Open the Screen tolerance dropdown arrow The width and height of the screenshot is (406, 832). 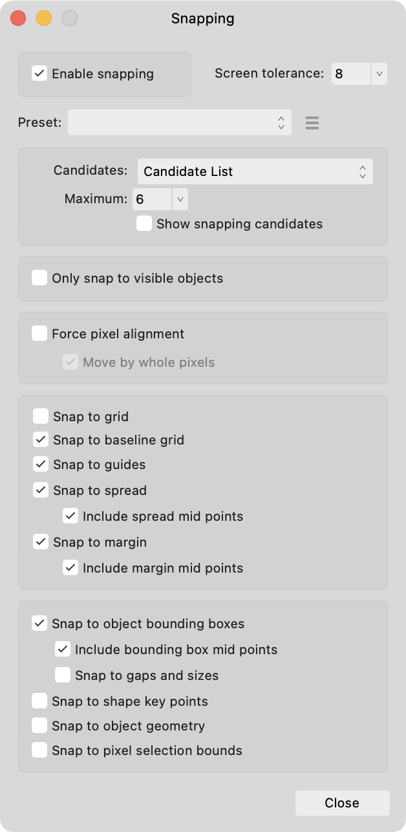[379, 74]
